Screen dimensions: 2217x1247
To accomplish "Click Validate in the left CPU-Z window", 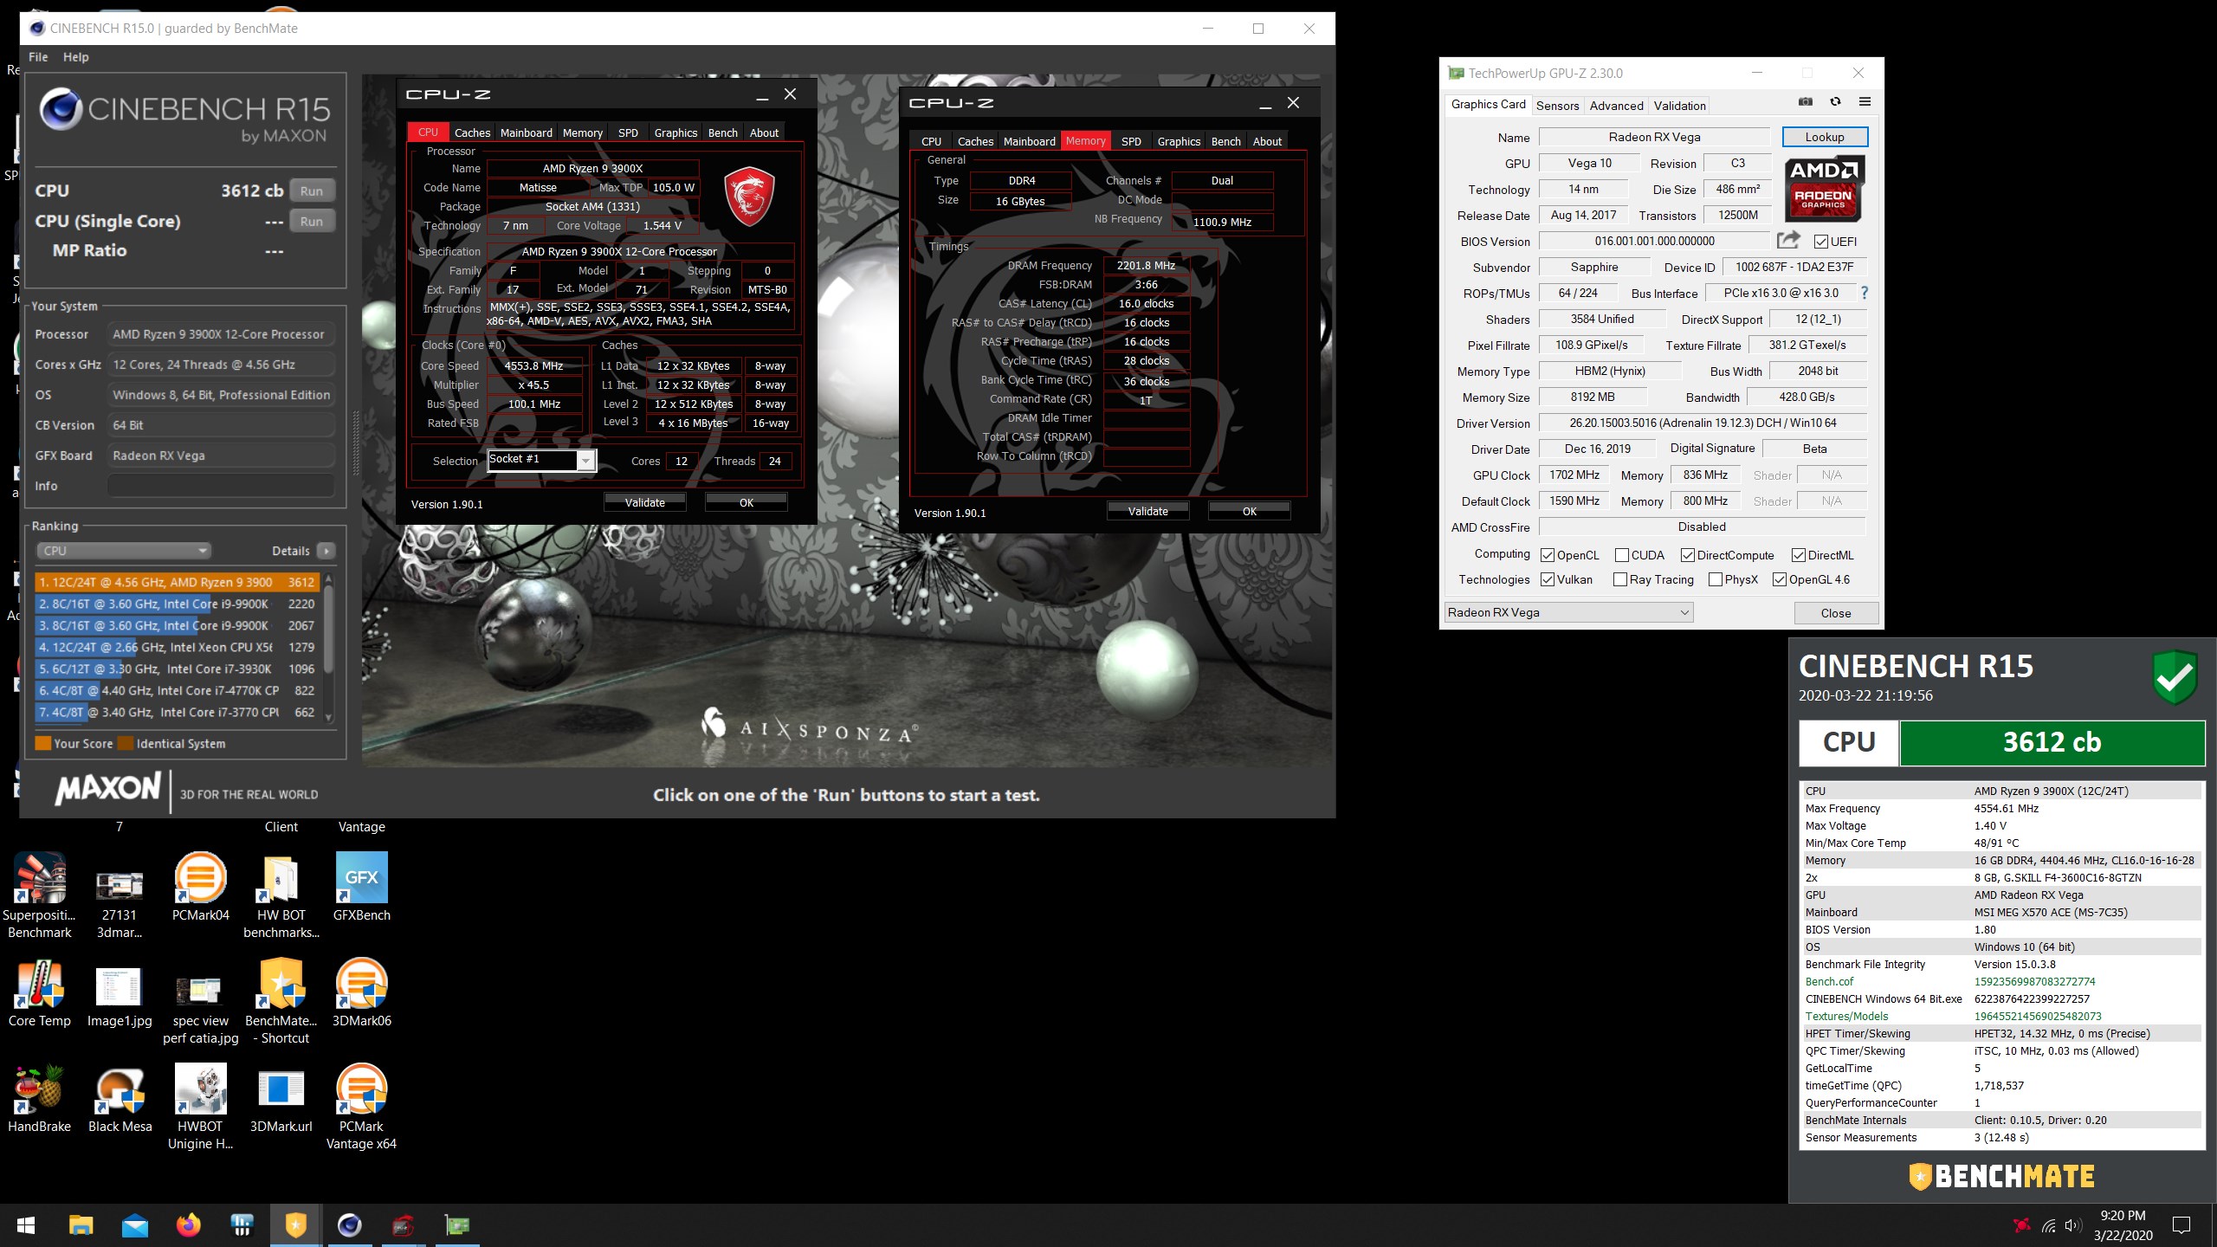I will point(644,502).
